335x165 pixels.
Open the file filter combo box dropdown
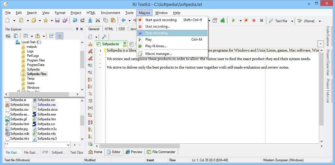pos(68,145)
